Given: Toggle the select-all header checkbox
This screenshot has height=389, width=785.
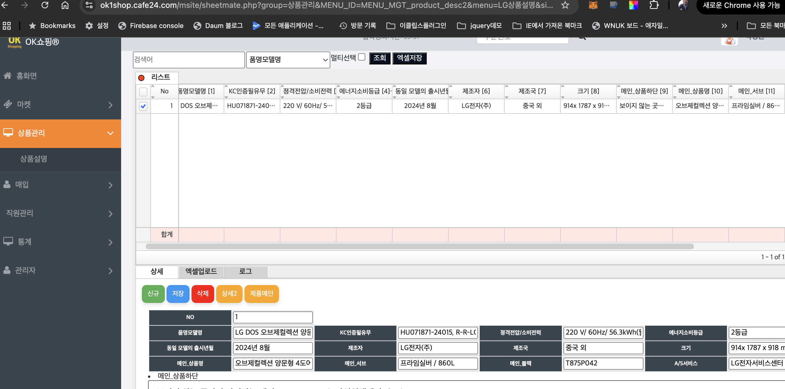Looking at the screenshot, I should (143, 91).
